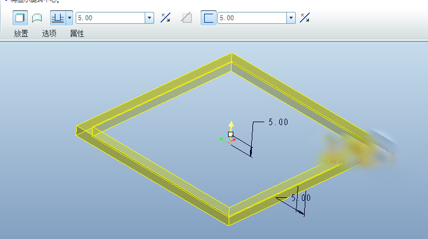Click the yellow direction arrow in model
Screen dimensions: 428x239
231,126
